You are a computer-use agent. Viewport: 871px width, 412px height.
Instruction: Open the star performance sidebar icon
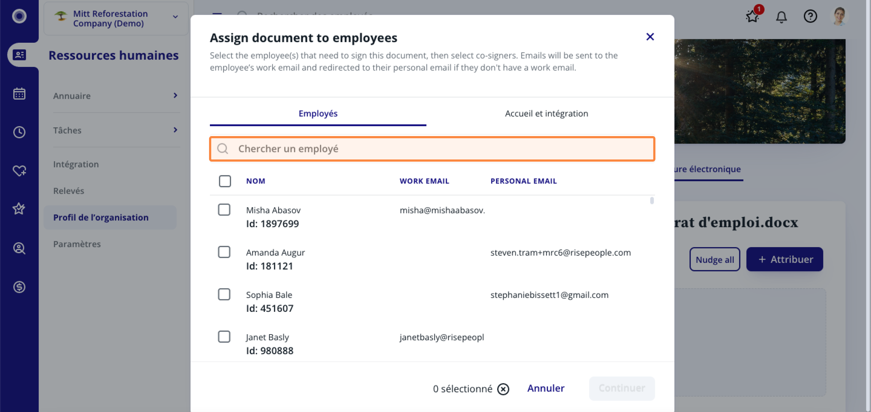click(x=19, y=209)
